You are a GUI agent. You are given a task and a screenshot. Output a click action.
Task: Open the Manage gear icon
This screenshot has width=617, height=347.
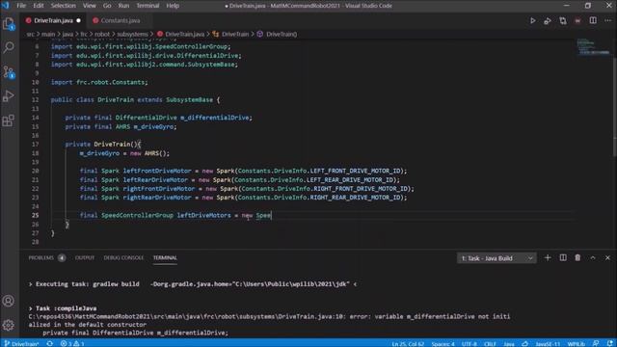pyautogui.click(x=9, y=325)
